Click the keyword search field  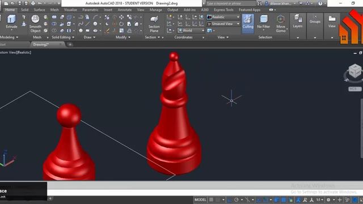click(x=231, y=3)
